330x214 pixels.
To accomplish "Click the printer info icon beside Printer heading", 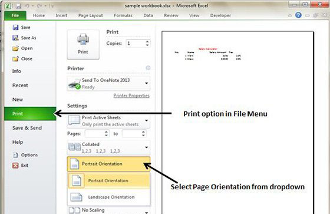I will click(x=148, y=68).
